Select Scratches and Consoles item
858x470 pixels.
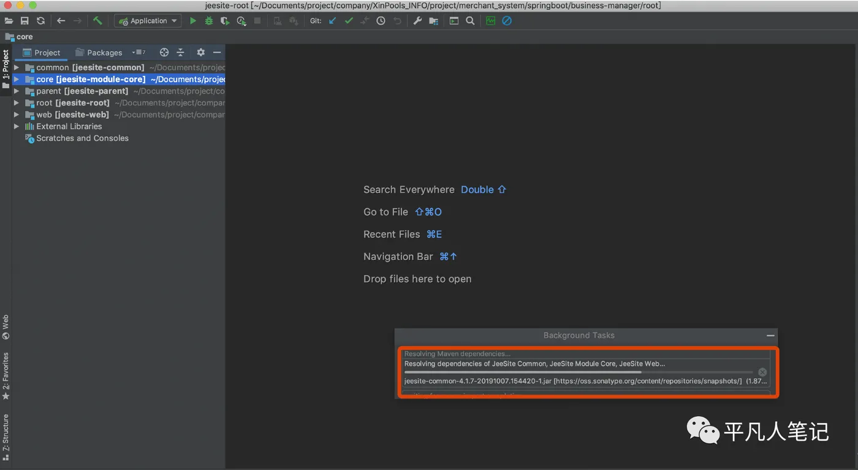tap(82, 138)
